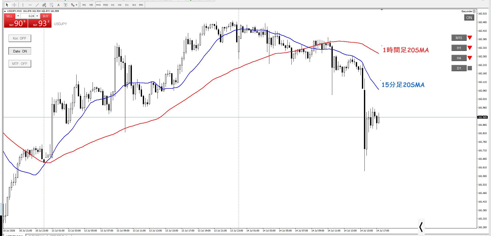Select the equidistant channel tool
The height and width of the screenshot is (236, 491).
44,5
